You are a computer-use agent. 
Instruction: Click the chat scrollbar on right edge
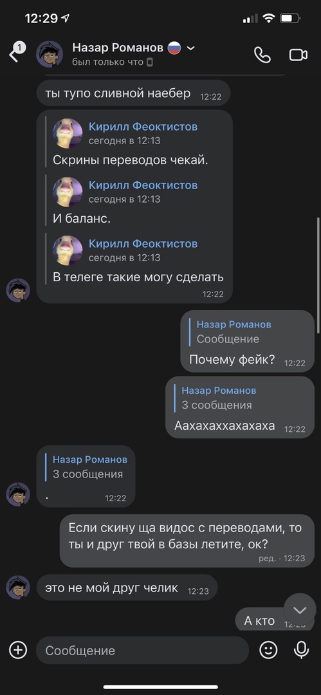(x=318, y=275)
